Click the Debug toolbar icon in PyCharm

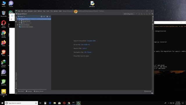point(139,14)
